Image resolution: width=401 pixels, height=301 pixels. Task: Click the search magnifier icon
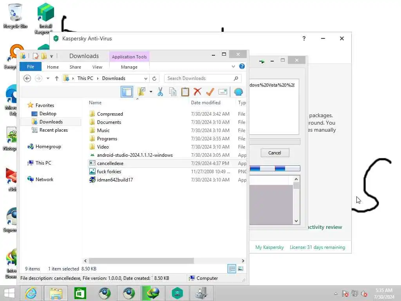point(236,78)
